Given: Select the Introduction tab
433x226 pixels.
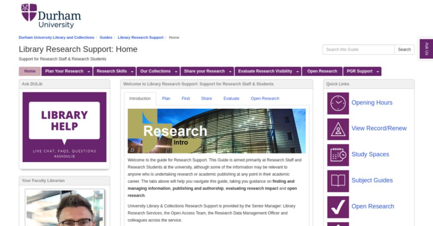Looking at the screenshot, I should 140,99.
